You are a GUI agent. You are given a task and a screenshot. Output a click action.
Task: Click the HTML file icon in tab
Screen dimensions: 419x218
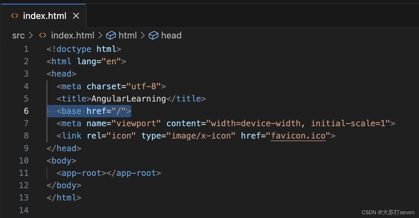14,16
